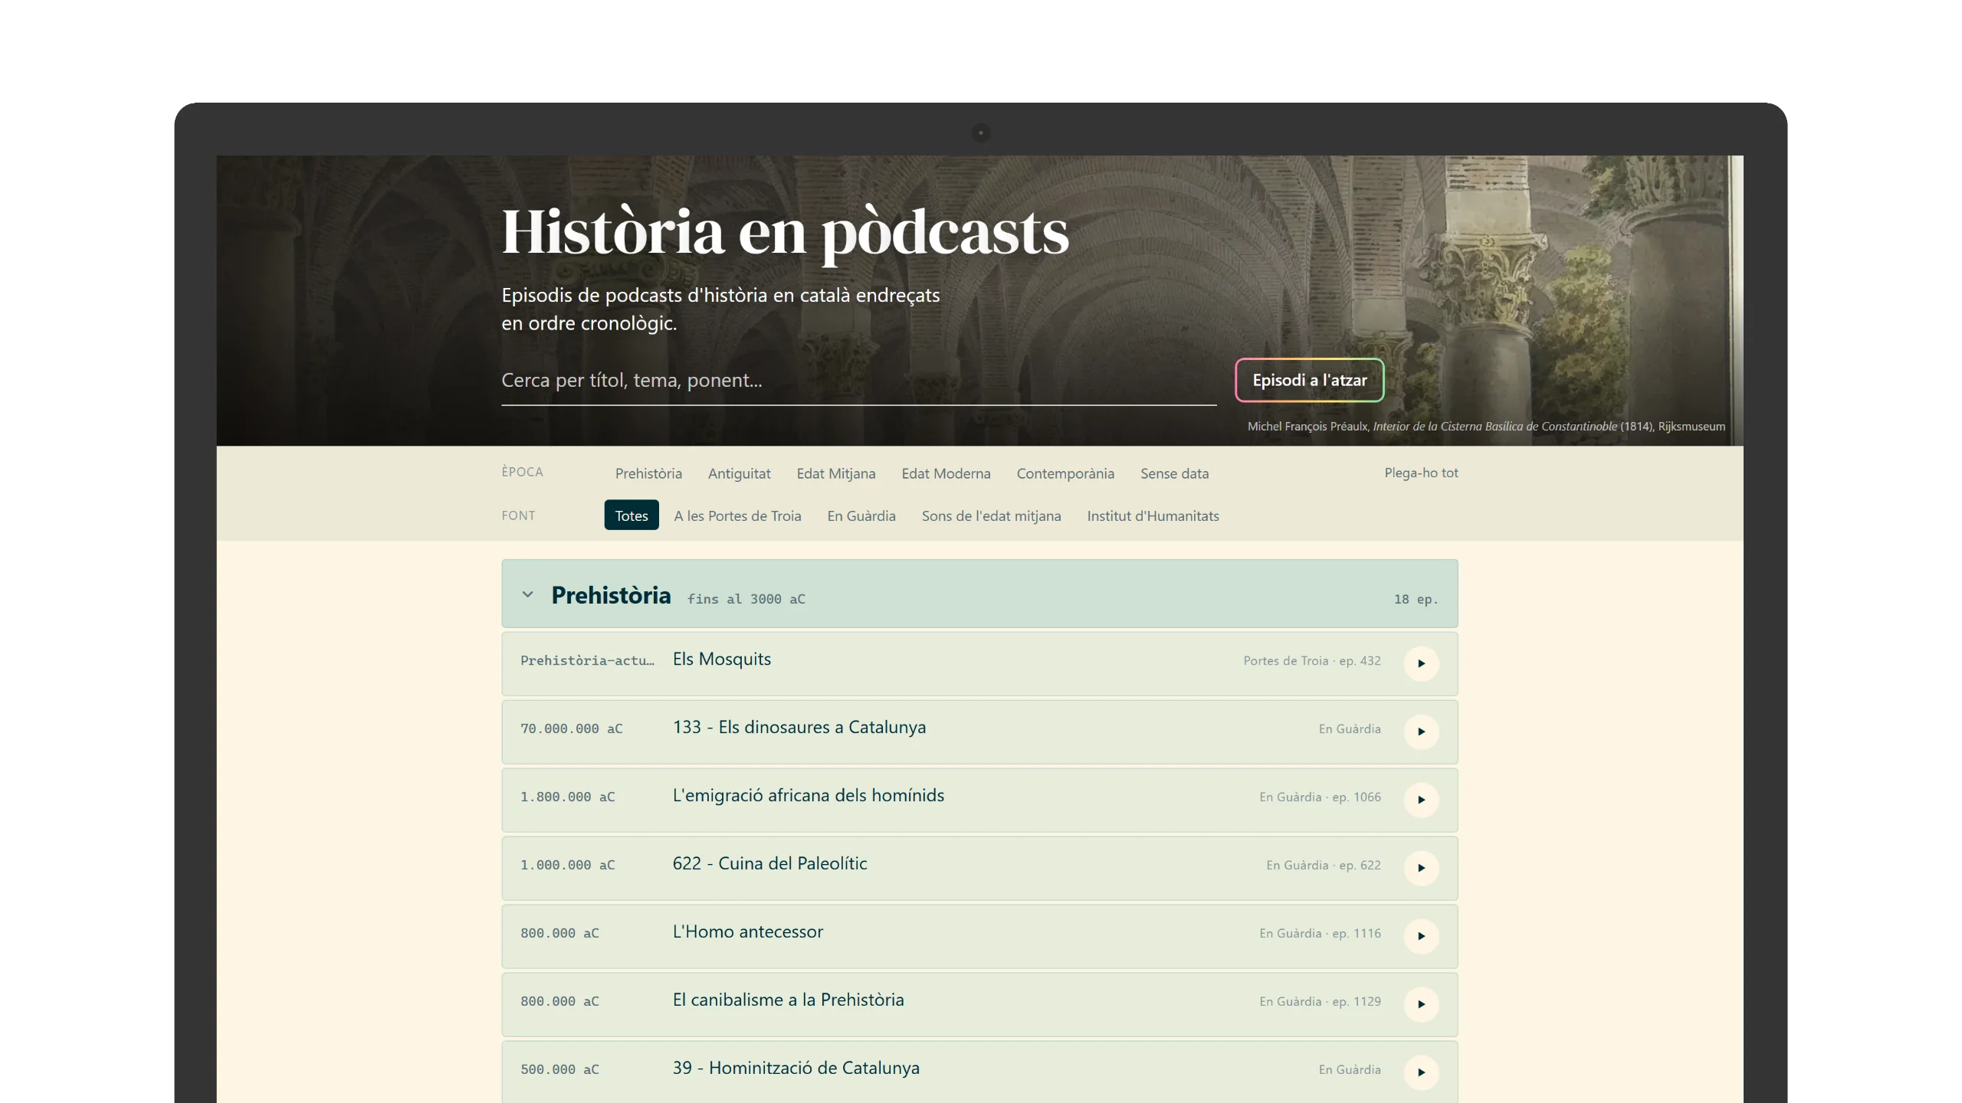Image resolution: width=1962 pixels, height=1103 pixels.
Task: Select the Sense data filter
Action: click(x=1174, y=473)
